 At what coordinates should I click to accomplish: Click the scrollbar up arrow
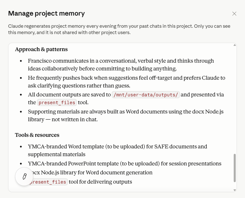coord(235,45)
